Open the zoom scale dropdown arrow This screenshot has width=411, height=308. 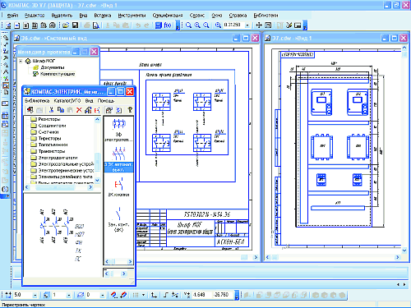pos(247,25)
